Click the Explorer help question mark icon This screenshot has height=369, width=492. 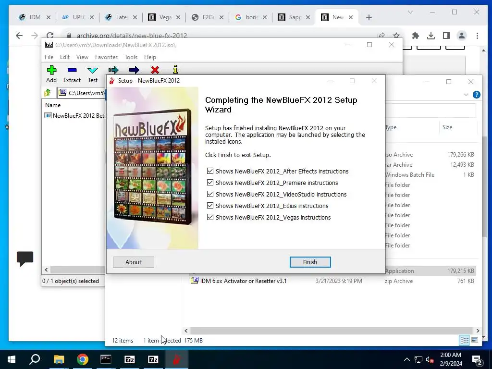tap(476, 95)
